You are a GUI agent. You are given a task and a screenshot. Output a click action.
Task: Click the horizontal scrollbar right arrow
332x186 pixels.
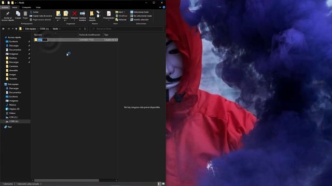tap(116, 180)
